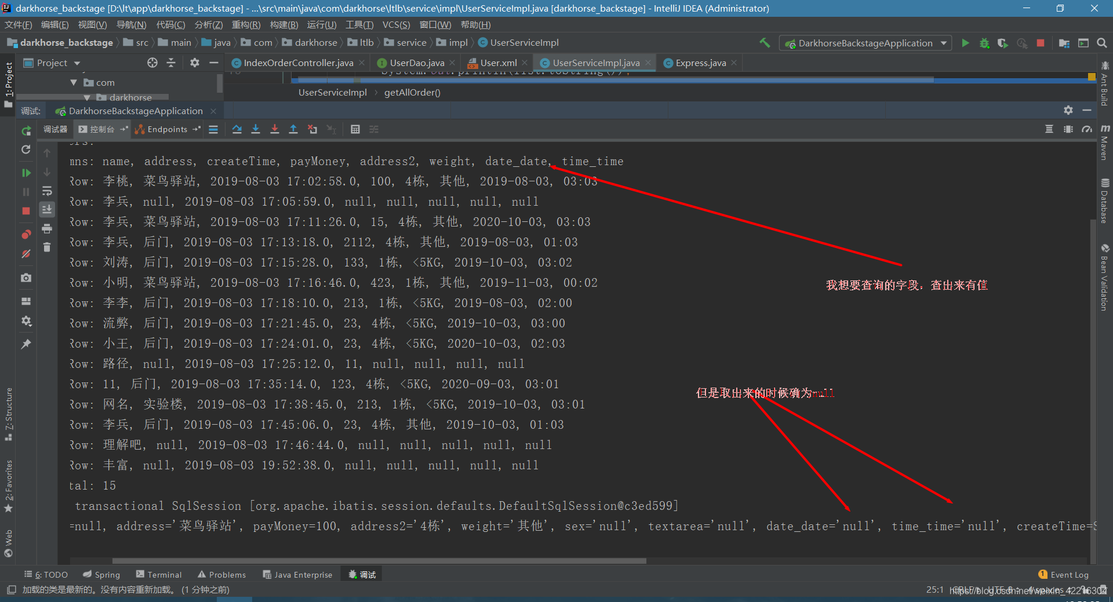
Task: Open Project panel settings gear
Action: click(x=195, y=63)
